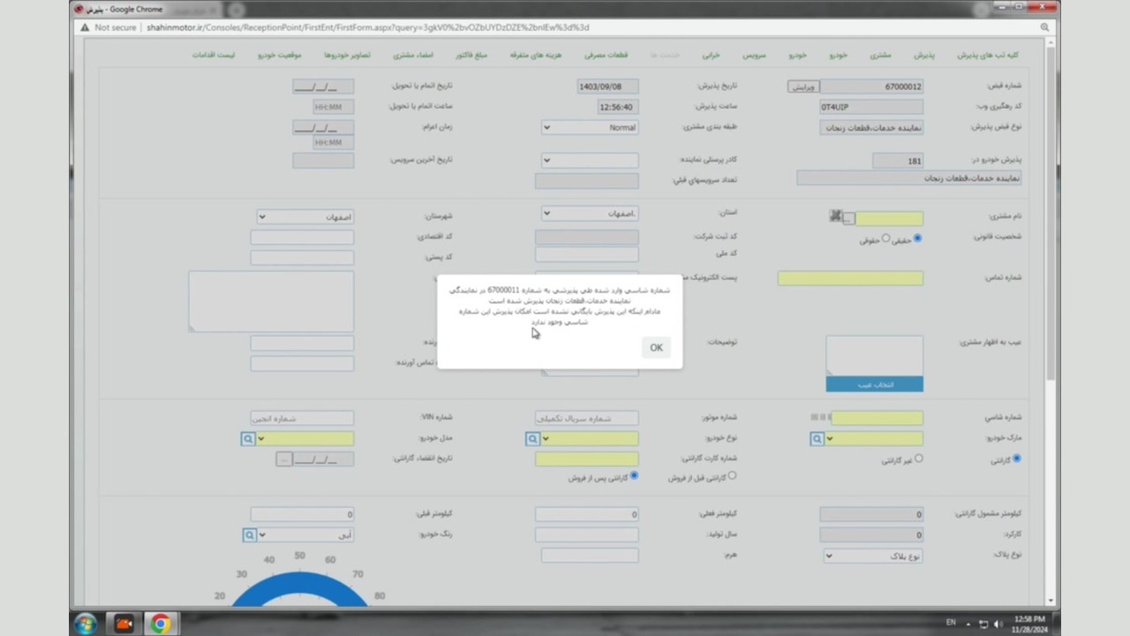Click the Chrome icon in the taskbar
Image resolution: width=1130 pixels, height=636 pixels.
coord(160,624)
